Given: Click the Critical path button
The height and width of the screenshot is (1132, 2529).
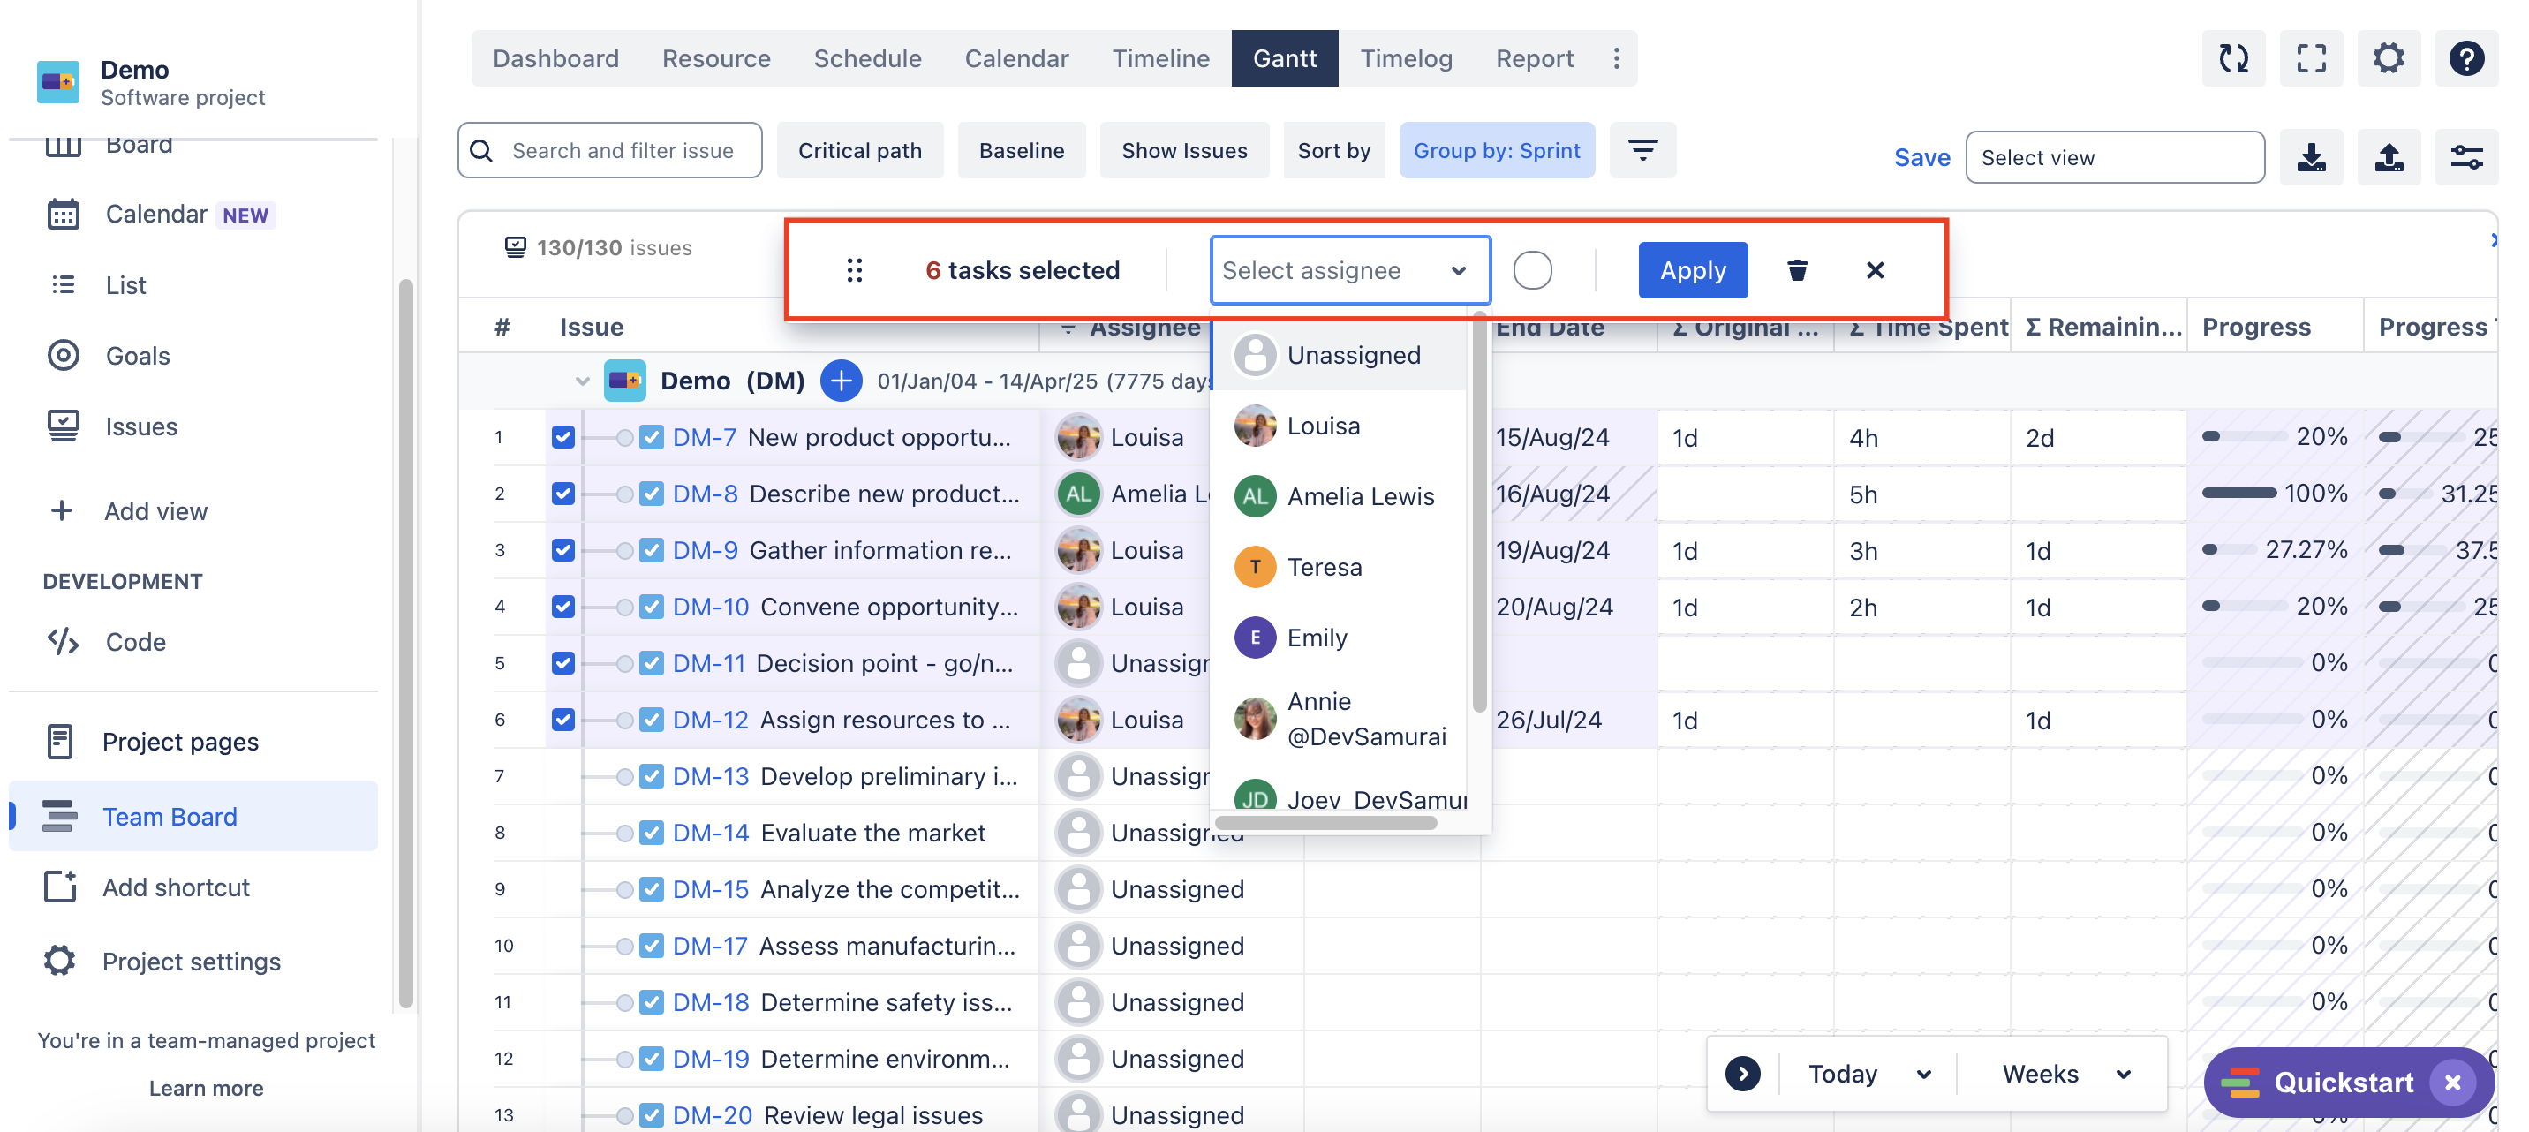Looking at the screenshot, I should [x=859, y=150].
